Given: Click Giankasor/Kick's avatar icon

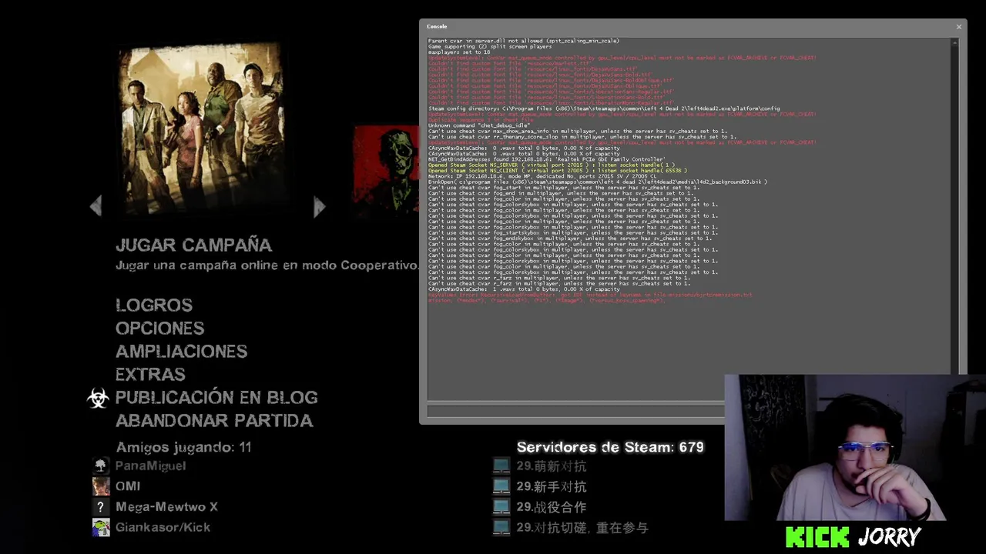Looking at the screenshot, I should 101,528.
